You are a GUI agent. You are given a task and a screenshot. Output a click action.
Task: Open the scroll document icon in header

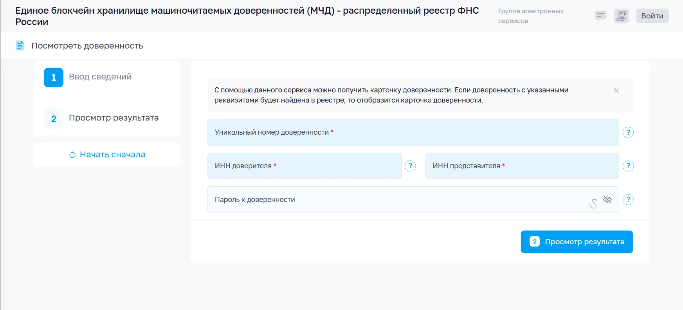(622, 16)
